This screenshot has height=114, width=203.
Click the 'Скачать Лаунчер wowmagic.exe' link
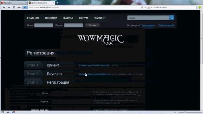click(95, 74)
